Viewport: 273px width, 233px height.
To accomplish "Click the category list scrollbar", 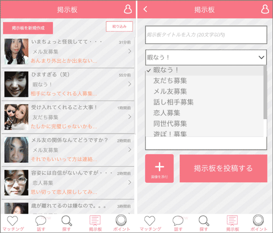I will [x=265, y=92].
